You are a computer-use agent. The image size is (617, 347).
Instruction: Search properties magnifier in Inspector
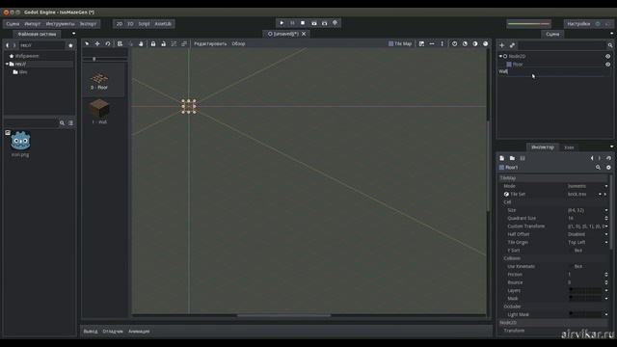tap(598, 168)
